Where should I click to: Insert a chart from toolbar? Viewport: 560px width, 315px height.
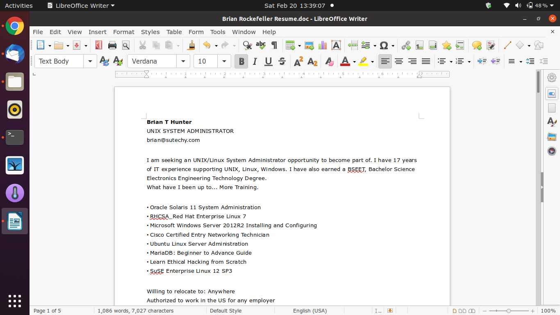(x=322, y=45)
